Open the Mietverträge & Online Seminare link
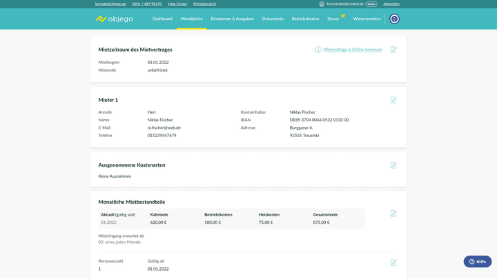Viewport: 497px width, 279px height. 353,50
